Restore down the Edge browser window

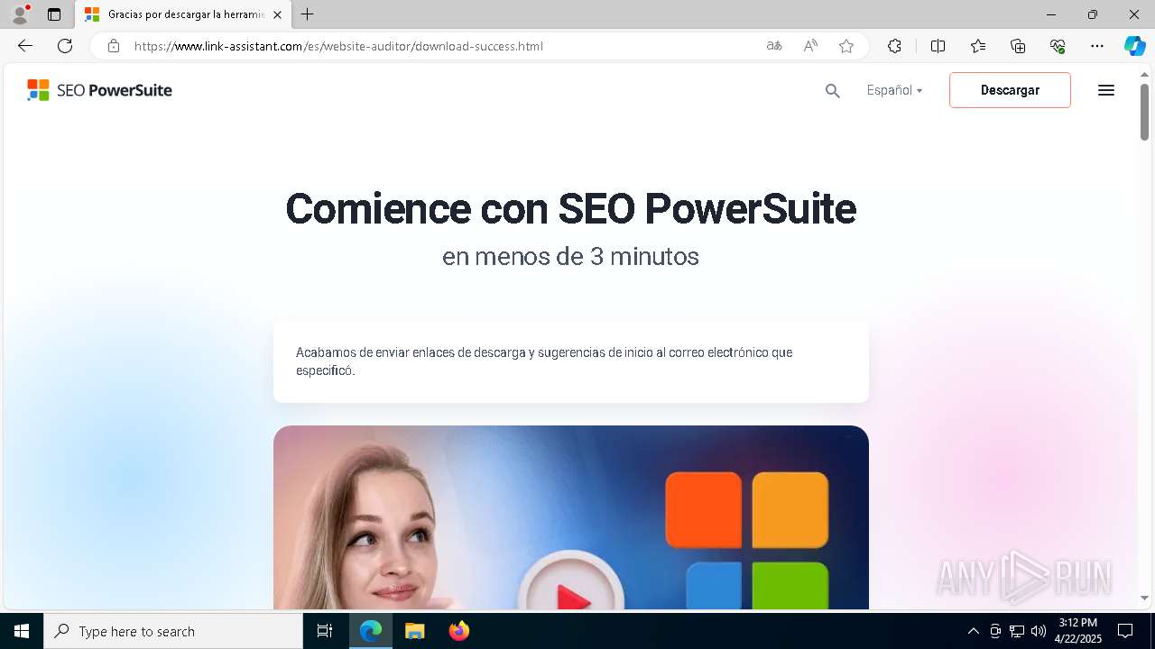pos(1093,14)
